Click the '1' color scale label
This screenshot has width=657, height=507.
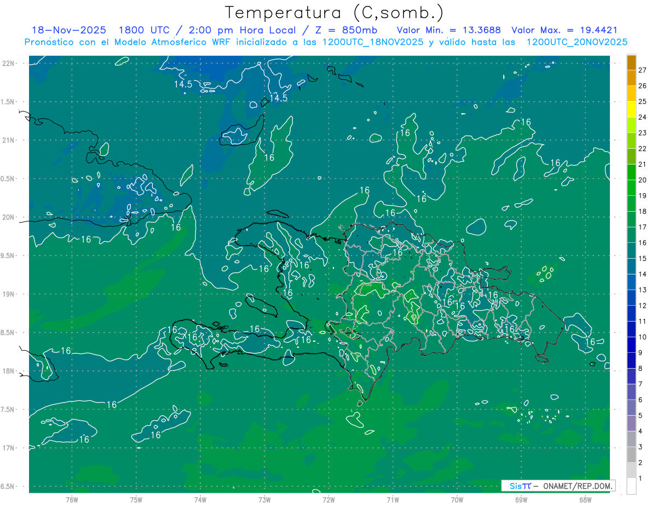coord(641,479)
